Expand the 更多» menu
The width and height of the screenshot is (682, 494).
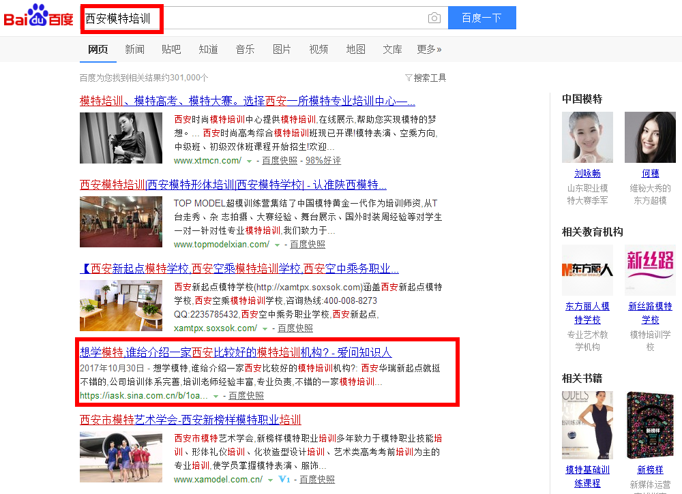[429, 50]
